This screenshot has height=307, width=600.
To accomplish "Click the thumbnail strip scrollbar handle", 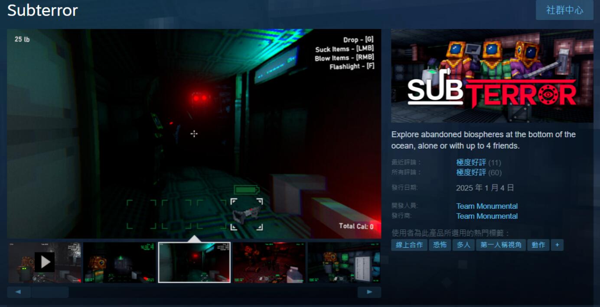I will pyautogui.click(x=50, y=292).
